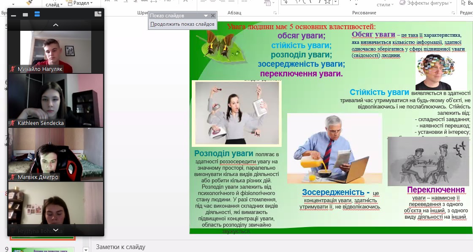Image resolution: width=473 pixels, height=252 pixels.
Task: Click the down arrow of slide panel scrollbar
Action: tap(86, 249)
